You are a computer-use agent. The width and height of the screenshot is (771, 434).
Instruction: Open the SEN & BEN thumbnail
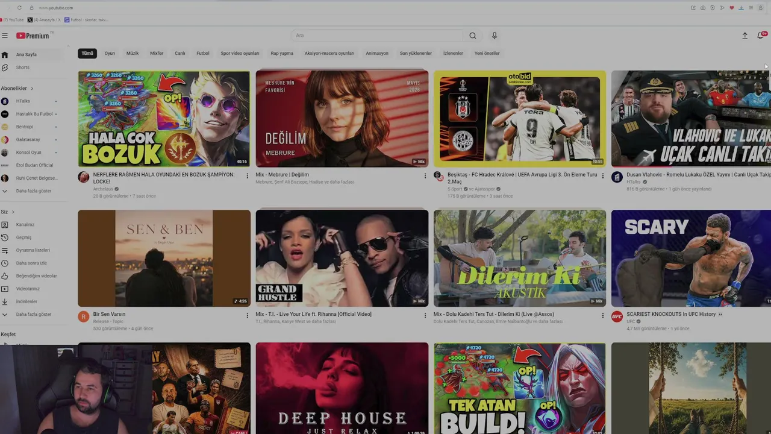pos(164,258)
